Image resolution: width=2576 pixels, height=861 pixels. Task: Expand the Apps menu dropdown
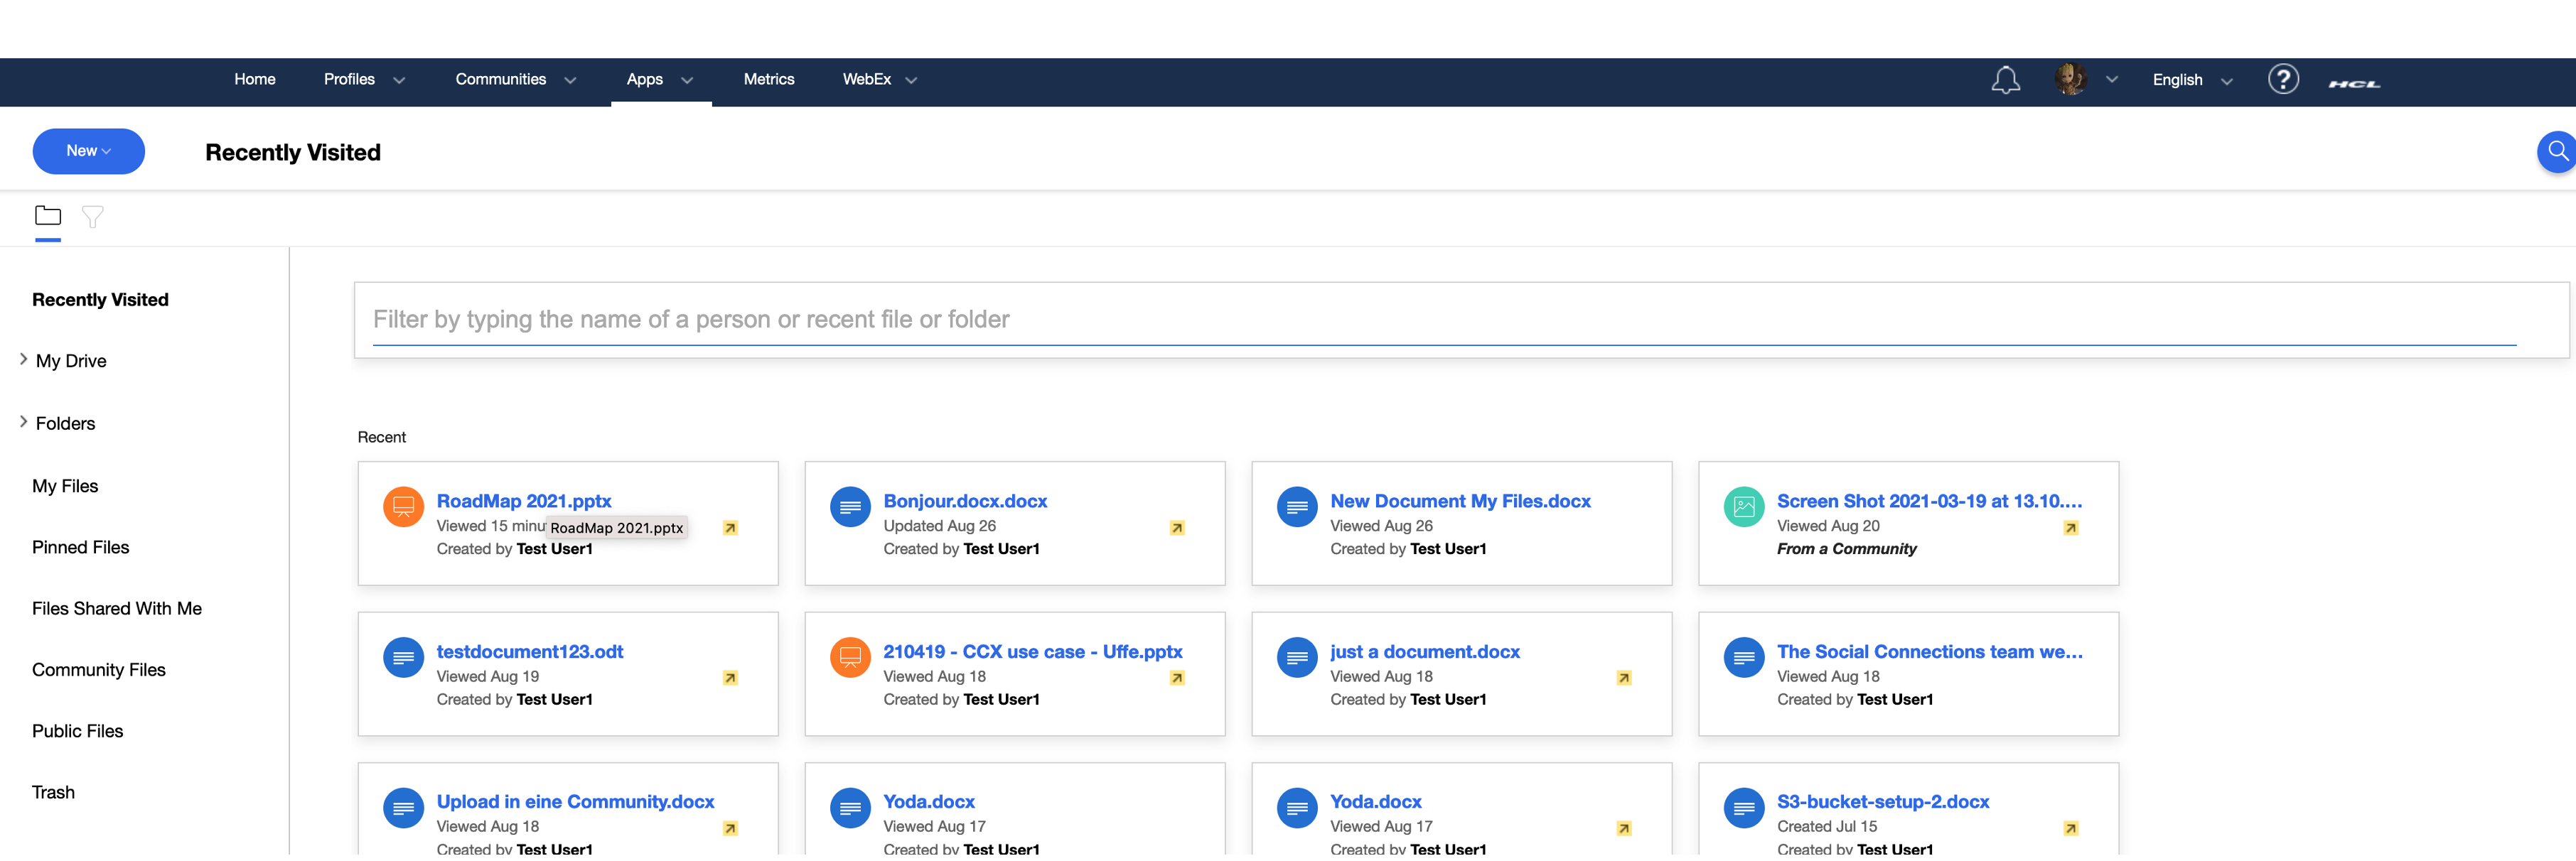(x=687, y=81)
